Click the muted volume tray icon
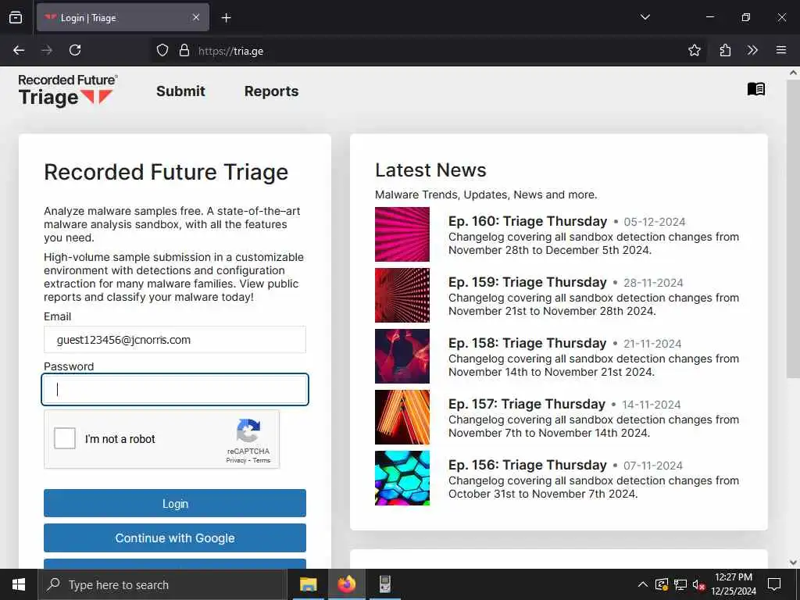This screenshot has height=600, width=800. 698,584
